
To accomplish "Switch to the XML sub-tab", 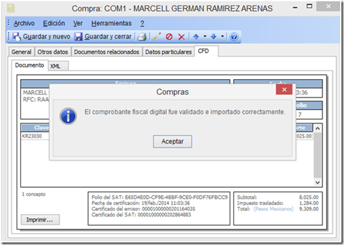I will [58, 66].
